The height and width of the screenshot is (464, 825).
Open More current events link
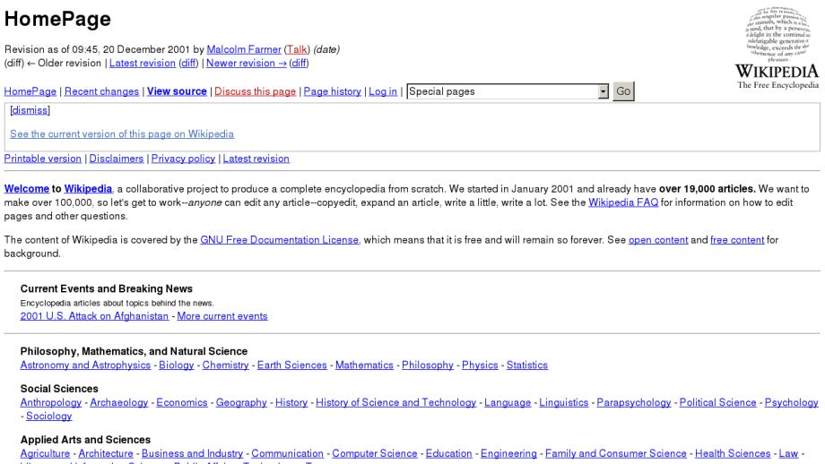(x=222, y=316)
